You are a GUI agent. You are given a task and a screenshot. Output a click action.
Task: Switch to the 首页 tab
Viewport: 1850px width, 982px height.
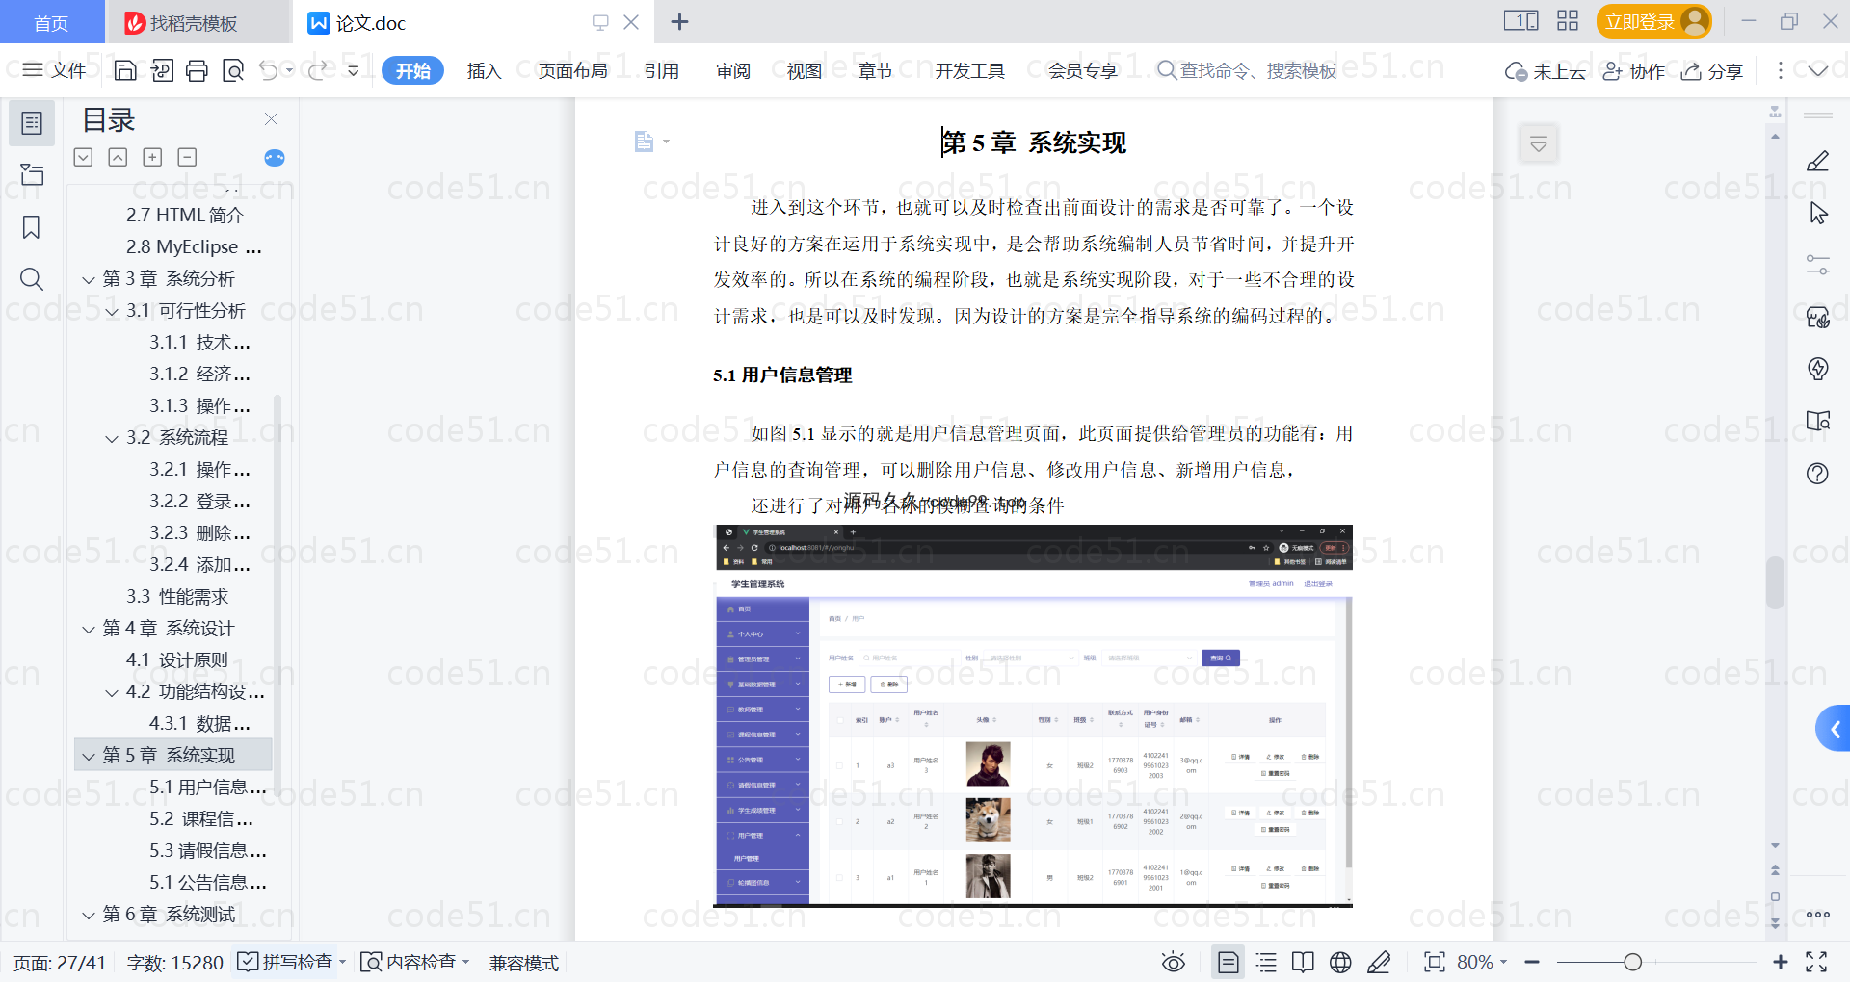(x=51, y=22)
